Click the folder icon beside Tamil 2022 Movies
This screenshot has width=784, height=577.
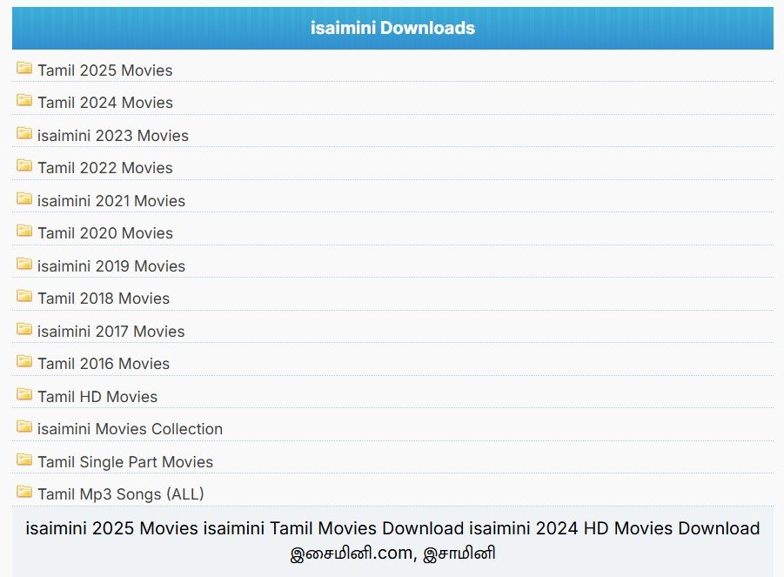(x=24, y=165)
